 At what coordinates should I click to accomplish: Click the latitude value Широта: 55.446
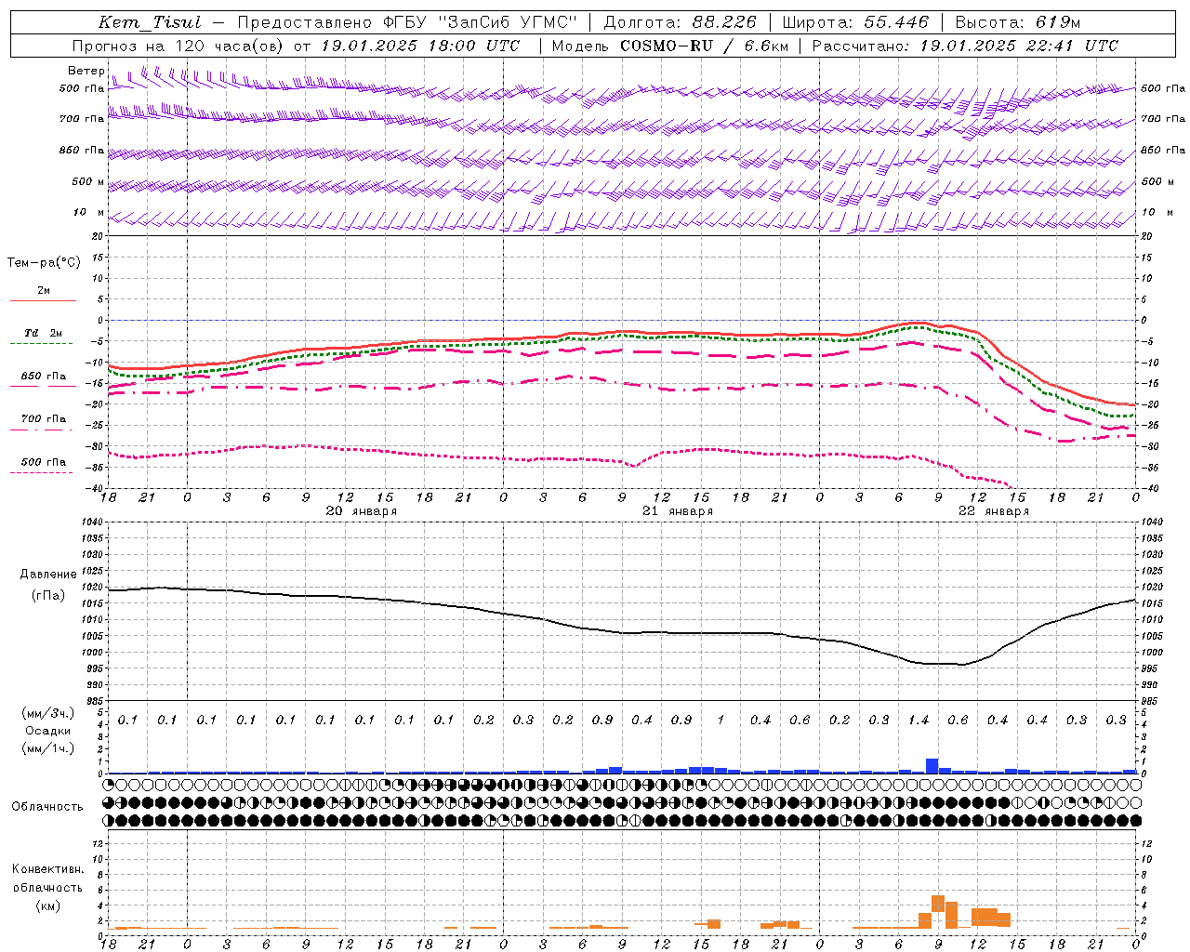854,22
